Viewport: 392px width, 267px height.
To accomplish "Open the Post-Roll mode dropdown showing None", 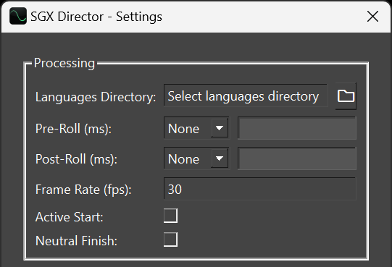I will coord(196,159).
